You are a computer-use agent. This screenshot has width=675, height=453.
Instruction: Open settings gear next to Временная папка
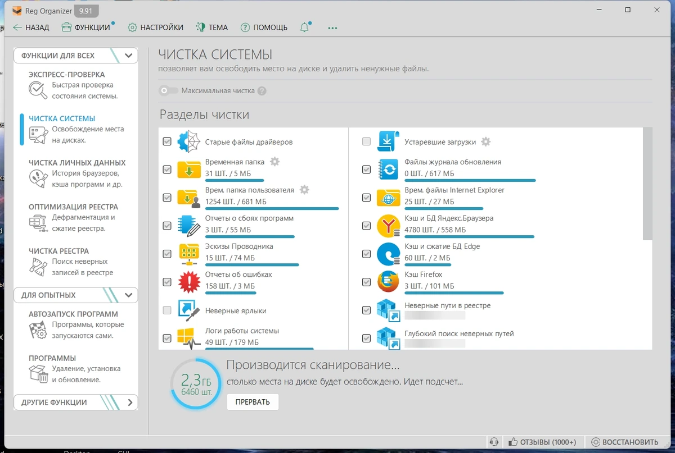point(274,162)
